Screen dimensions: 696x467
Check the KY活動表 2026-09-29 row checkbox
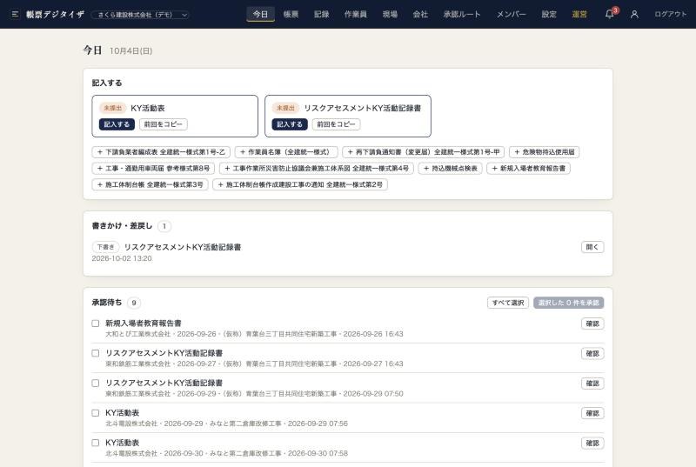coord(96,413)
